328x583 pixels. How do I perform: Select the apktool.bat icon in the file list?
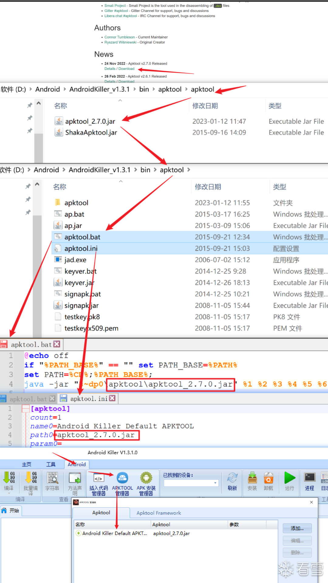point(58,237)
